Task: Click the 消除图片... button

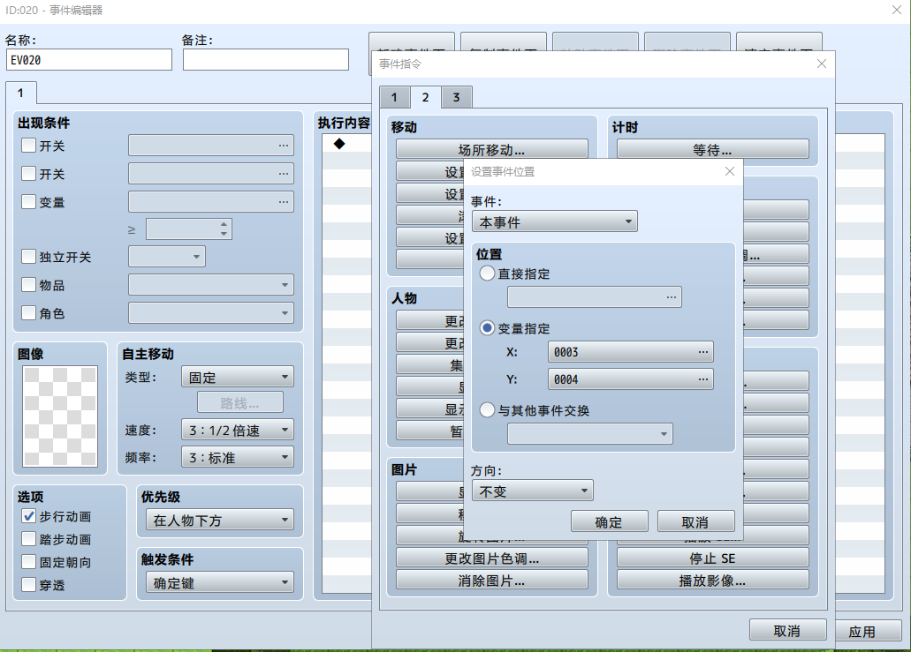Action: [x=492, y=580]
